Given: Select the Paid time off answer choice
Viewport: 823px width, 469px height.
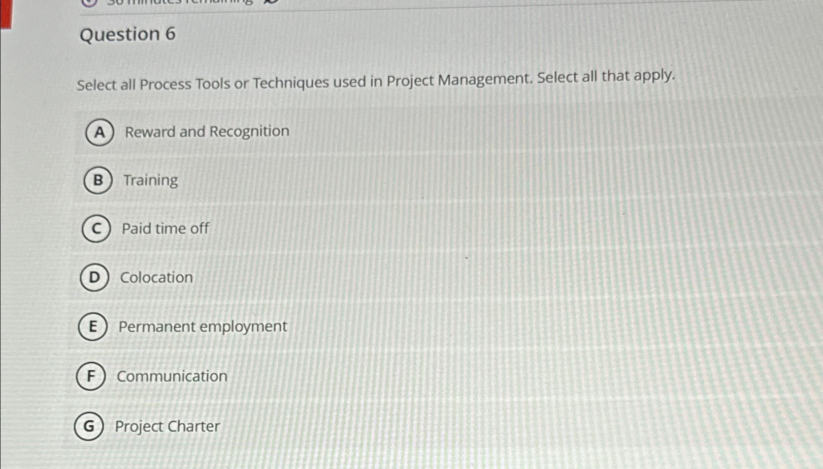Looking at the screenshot, I should 165,228.
